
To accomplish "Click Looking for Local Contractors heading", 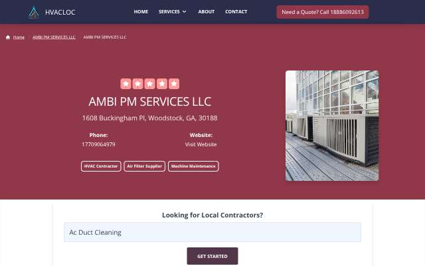I will tap(212, 215).
